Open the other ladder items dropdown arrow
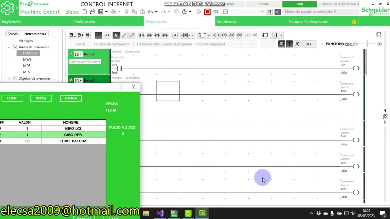Viewport: 390px width, 219px height. tap(281, 35)
